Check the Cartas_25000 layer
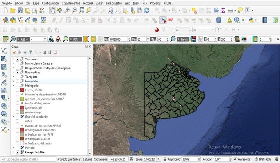280x163 pixels. [x=18, y=90]
